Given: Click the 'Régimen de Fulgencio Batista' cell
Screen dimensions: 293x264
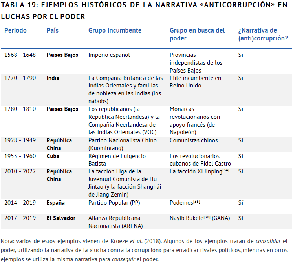Looking at the screenshot, I should click(x=117, y=160).
